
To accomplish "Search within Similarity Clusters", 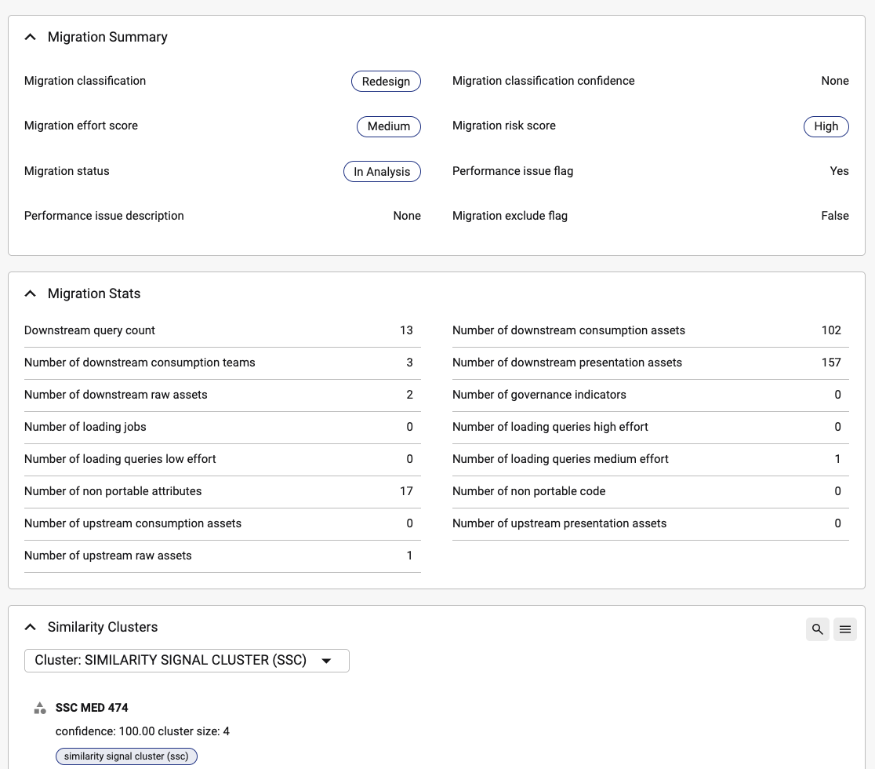I will (x=818, y=629).
